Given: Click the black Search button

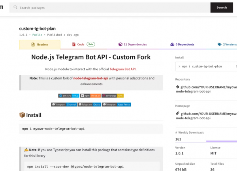Looking at the screenshot, I should tap(222, 8).
